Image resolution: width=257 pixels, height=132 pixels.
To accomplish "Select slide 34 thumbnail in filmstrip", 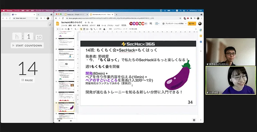I will click(x=66, y=107).
